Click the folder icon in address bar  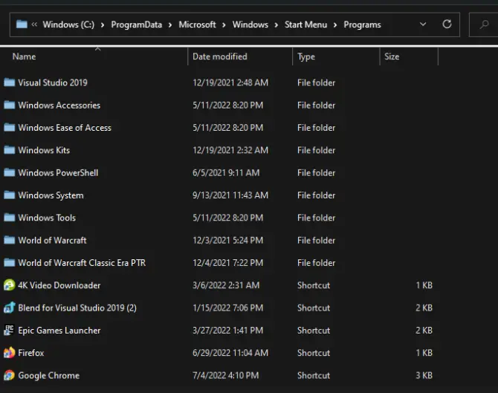pyautogui.click(x=22, y=24)
